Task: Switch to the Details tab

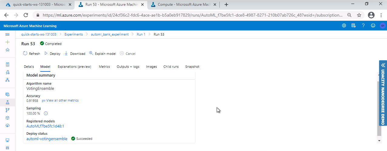Action: tap(29, 67)
